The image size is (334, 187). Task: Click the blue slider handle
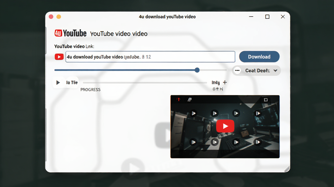tap(197, 70)
